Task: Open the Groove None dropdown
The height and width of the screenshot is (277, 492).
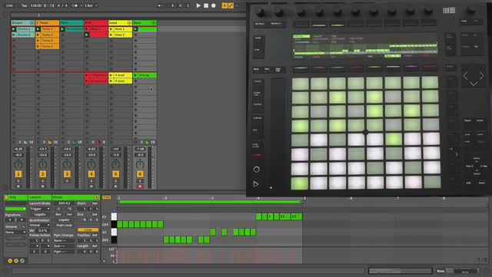Action: click(15, 232)
